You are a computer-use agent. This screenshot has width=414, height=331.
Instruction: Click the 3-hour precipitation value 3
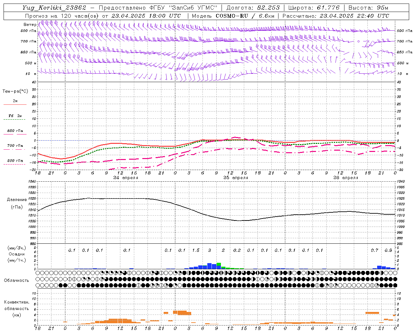tap(210, 250)
